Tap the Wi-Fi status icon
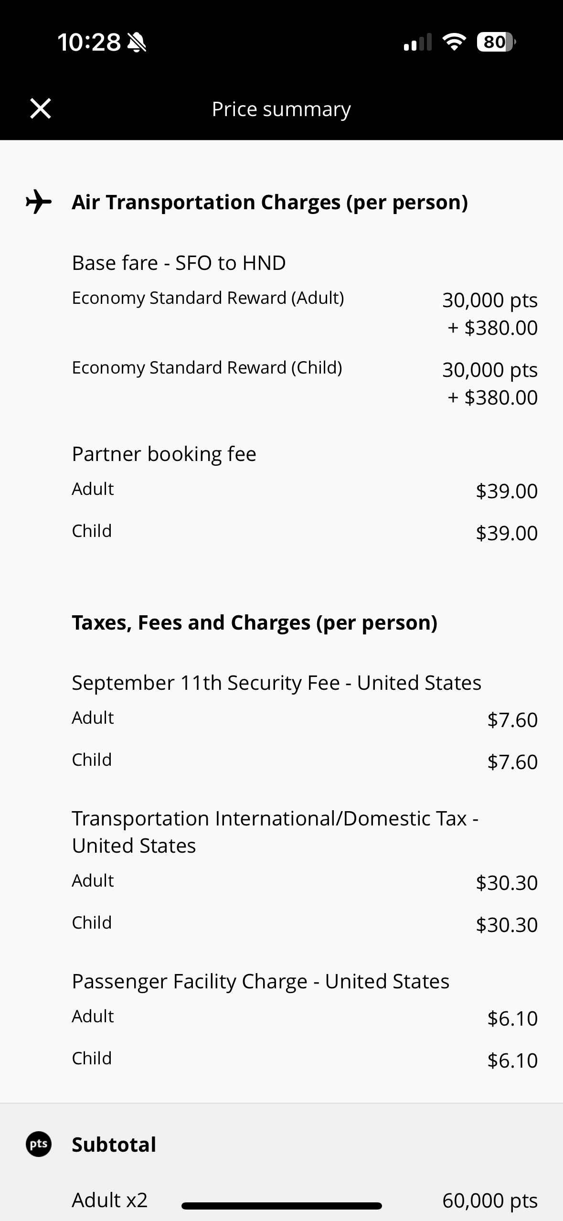Viewport: 563px width, 1221px height. point(454,42)
